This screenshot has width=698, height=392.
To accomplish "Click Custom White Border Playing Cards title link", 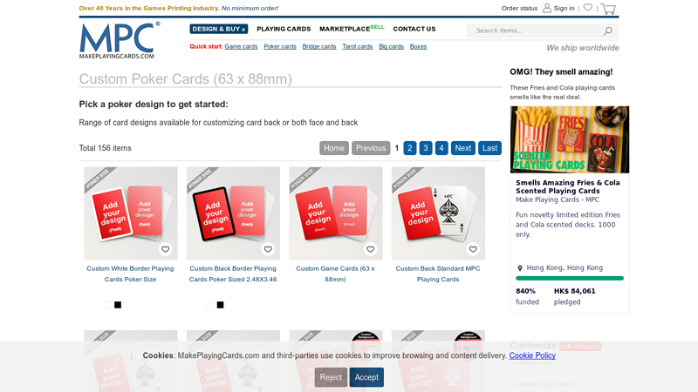I will tap(130, 274).
